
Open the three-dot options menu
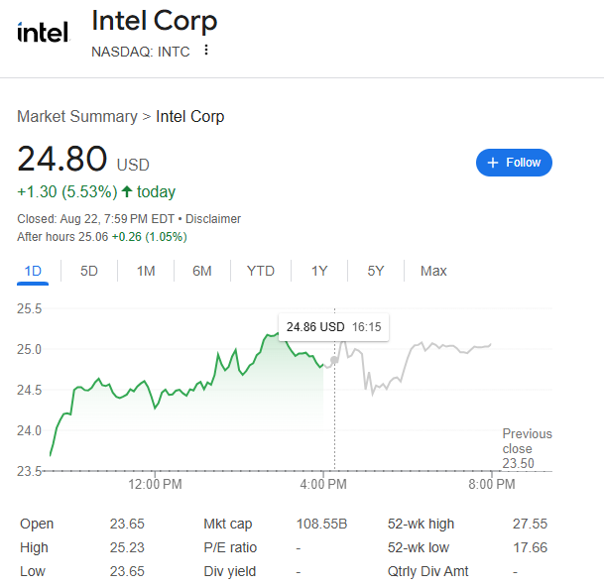click(205, 51)
